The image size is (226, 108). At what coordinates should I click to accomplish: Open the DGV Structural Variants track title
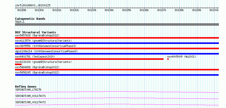36,32
